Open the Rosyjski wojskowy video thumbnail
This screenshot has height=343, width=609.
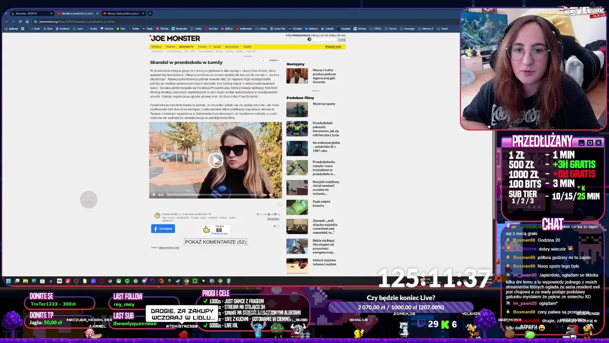(x=297, y=187)
